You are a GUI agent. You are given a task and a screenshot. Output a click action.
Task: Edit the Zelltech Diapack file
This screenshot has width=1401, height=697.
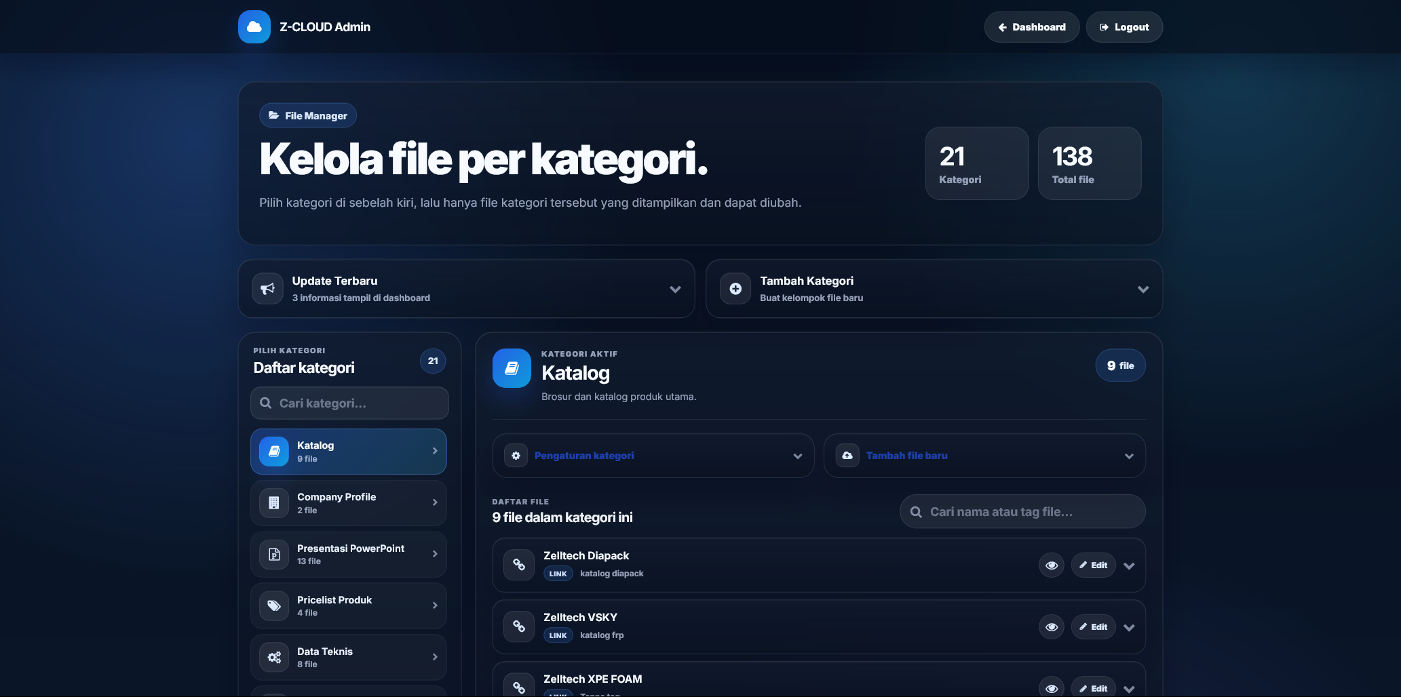click(1094, 565)
